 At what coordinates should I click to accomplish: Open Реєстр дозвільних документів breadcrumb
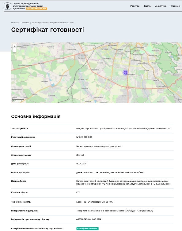(53, 23)
